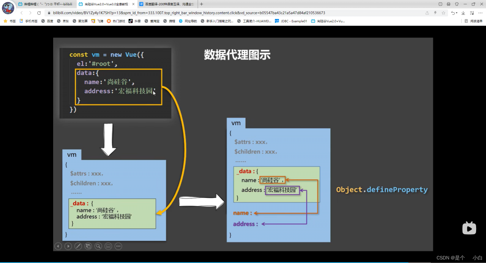This screenshot has height=263, width=486.
Task: Click the padlock site info icon
Action: (x=49, y=13)
